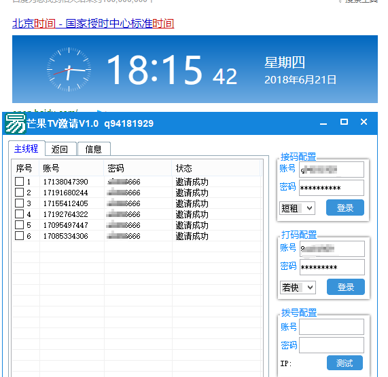Click 邀请成功 status in row 5
This screenshot has width=388, height=377.
point(192,225)
